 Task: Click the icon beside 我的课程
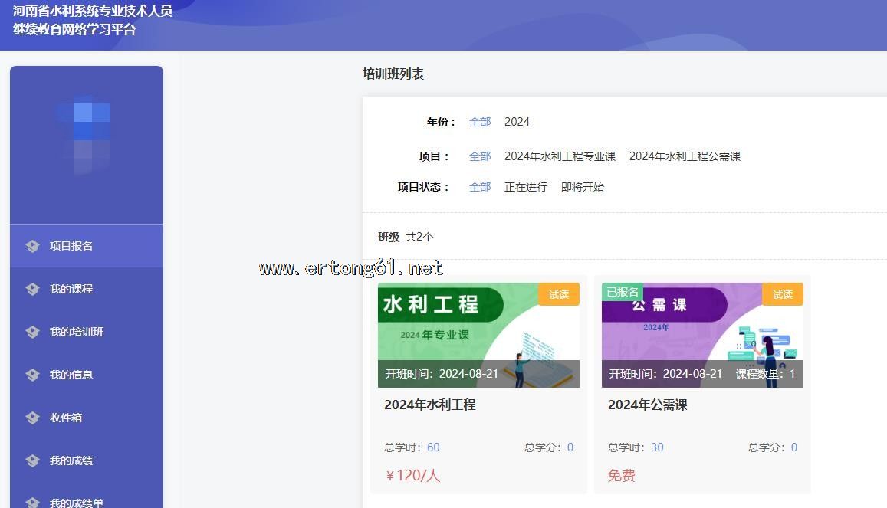click(32, 289)
